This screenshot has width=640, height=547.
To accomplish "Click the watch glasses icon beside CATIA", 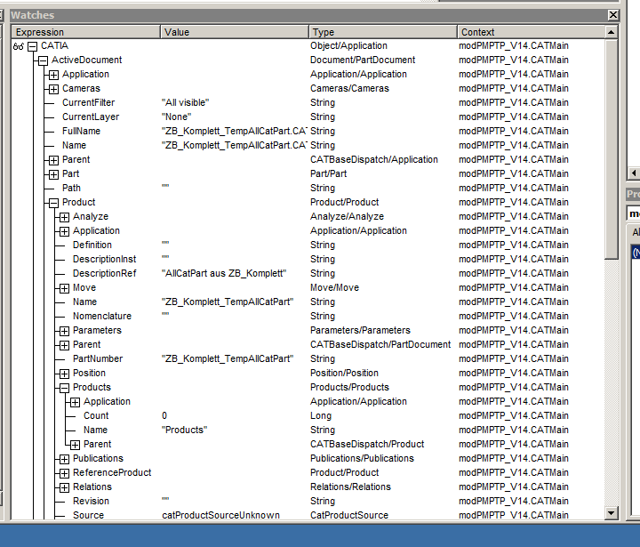I will (19, 46).
